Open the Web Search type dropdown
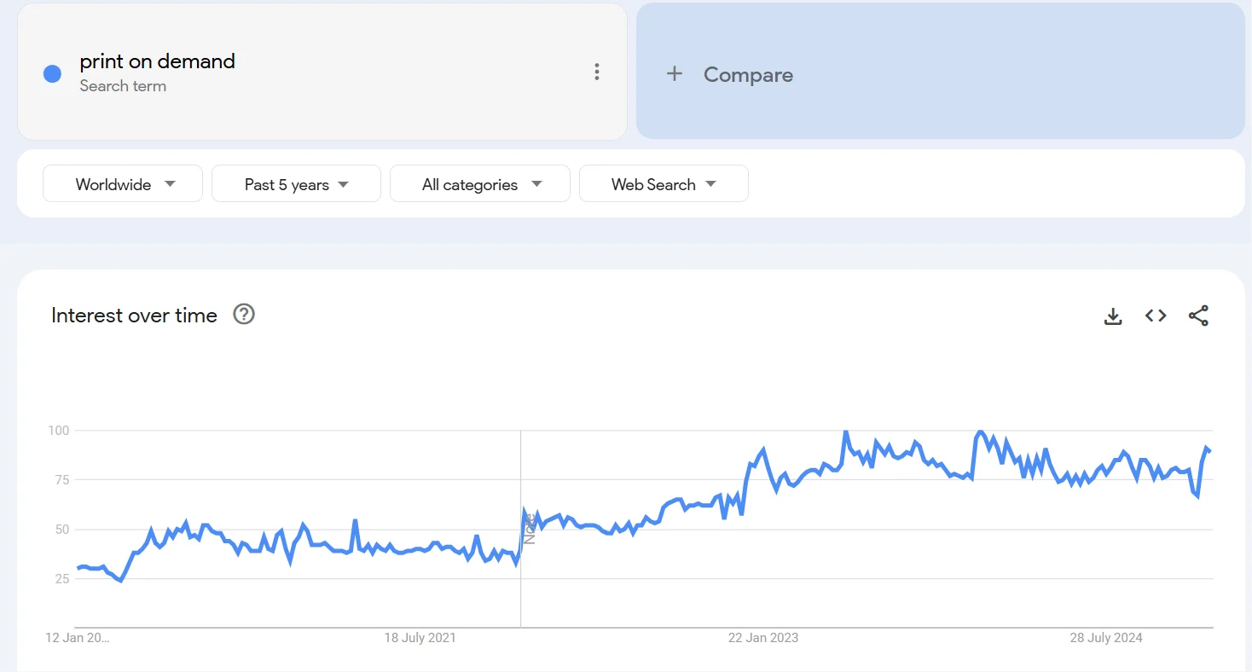 click(664, 184)
